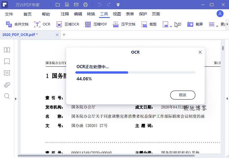Screen dimensions: 229x158
Task: Close the OCR dialog
Action: (200, 52)
